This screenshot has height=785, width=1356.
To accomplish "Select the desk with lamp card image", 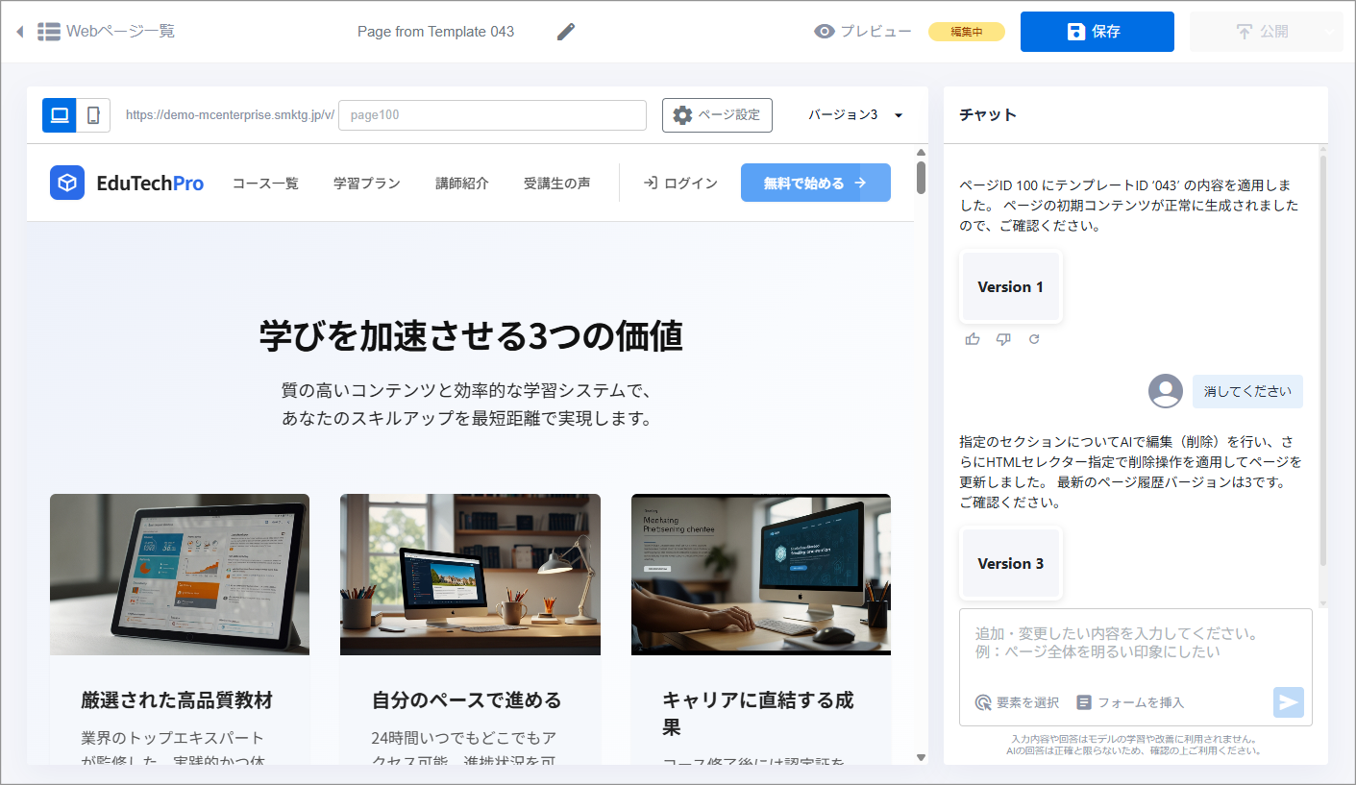I will click(x=470, y=575).
